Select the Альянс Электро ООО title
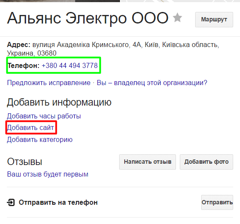 88,18
